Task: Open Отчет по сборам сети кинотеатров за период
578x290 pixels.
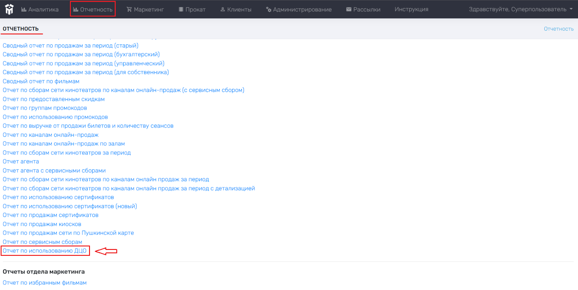Action: pyautogui.click(x=67, y=153)
